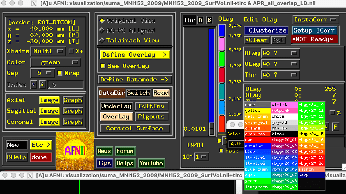Image resolution: width=346 pixels, height=194 pixels.
Task: Choose 'oran-red' in color menu
Action: [x=258, y=134]
